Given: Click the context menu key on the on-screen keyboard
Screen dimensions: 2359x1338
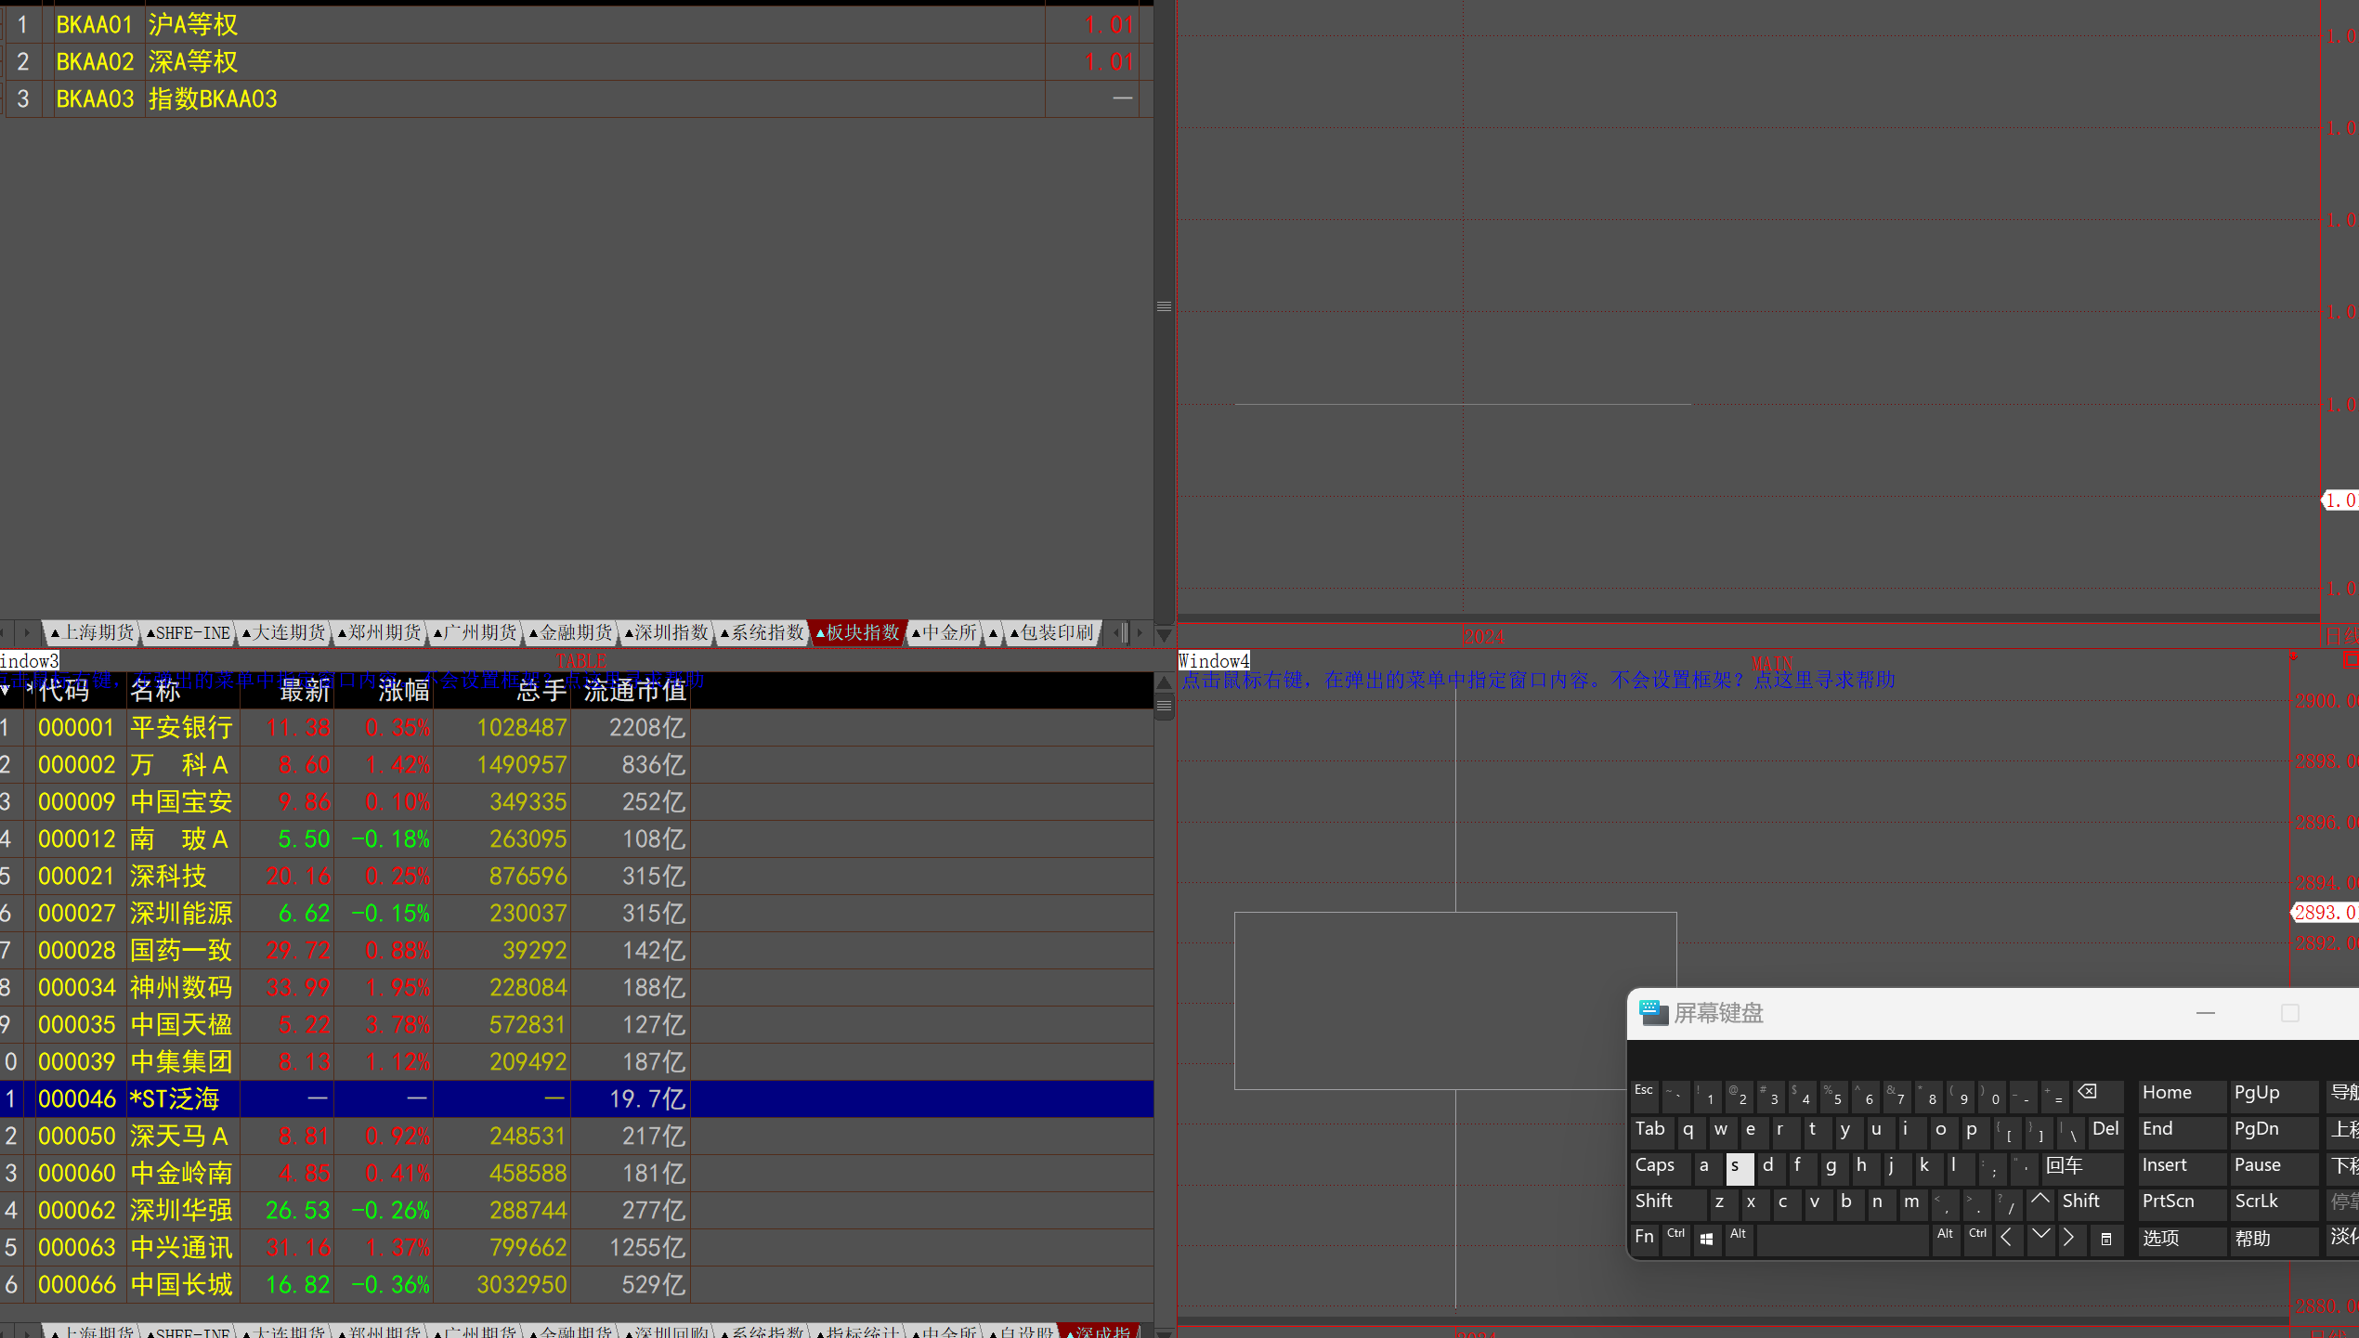Looking at the screenshot, I should point(2105,1240).
